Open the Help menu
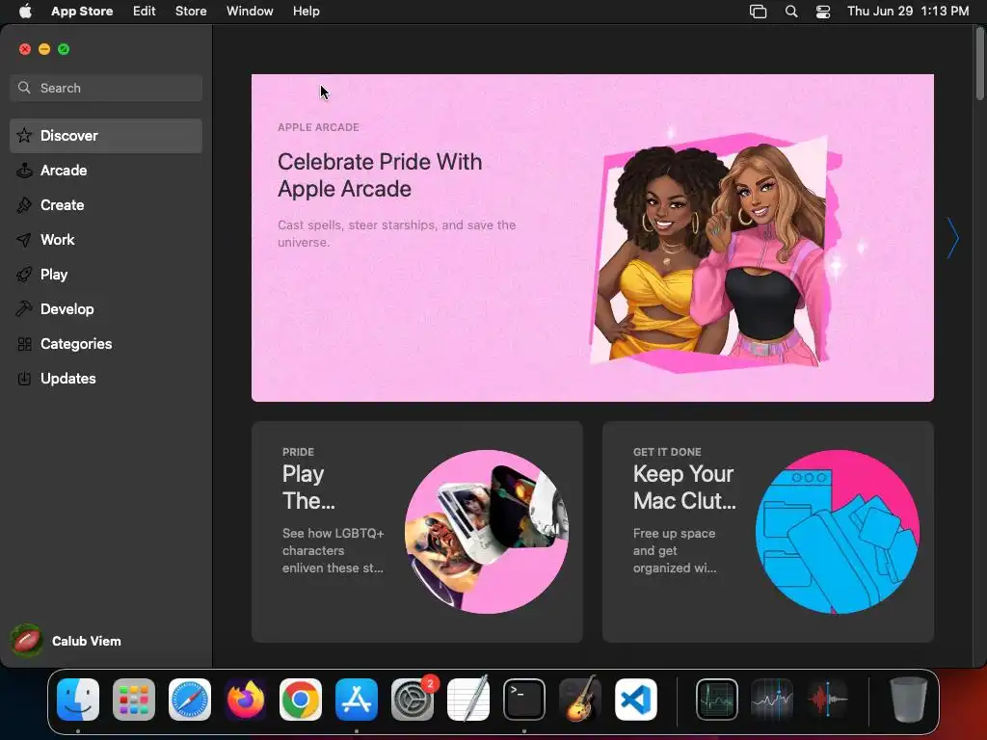Viewport: 987px width, 740px height. coord(306,12)
